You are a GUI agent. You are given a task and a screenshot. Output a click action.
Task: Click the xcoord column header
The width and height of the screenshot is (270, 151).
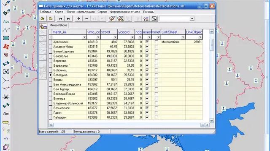click(109, 32)
